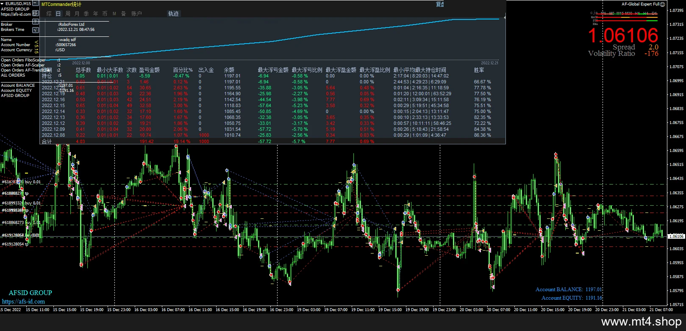Click the 总手数 column header

(83, 70)
